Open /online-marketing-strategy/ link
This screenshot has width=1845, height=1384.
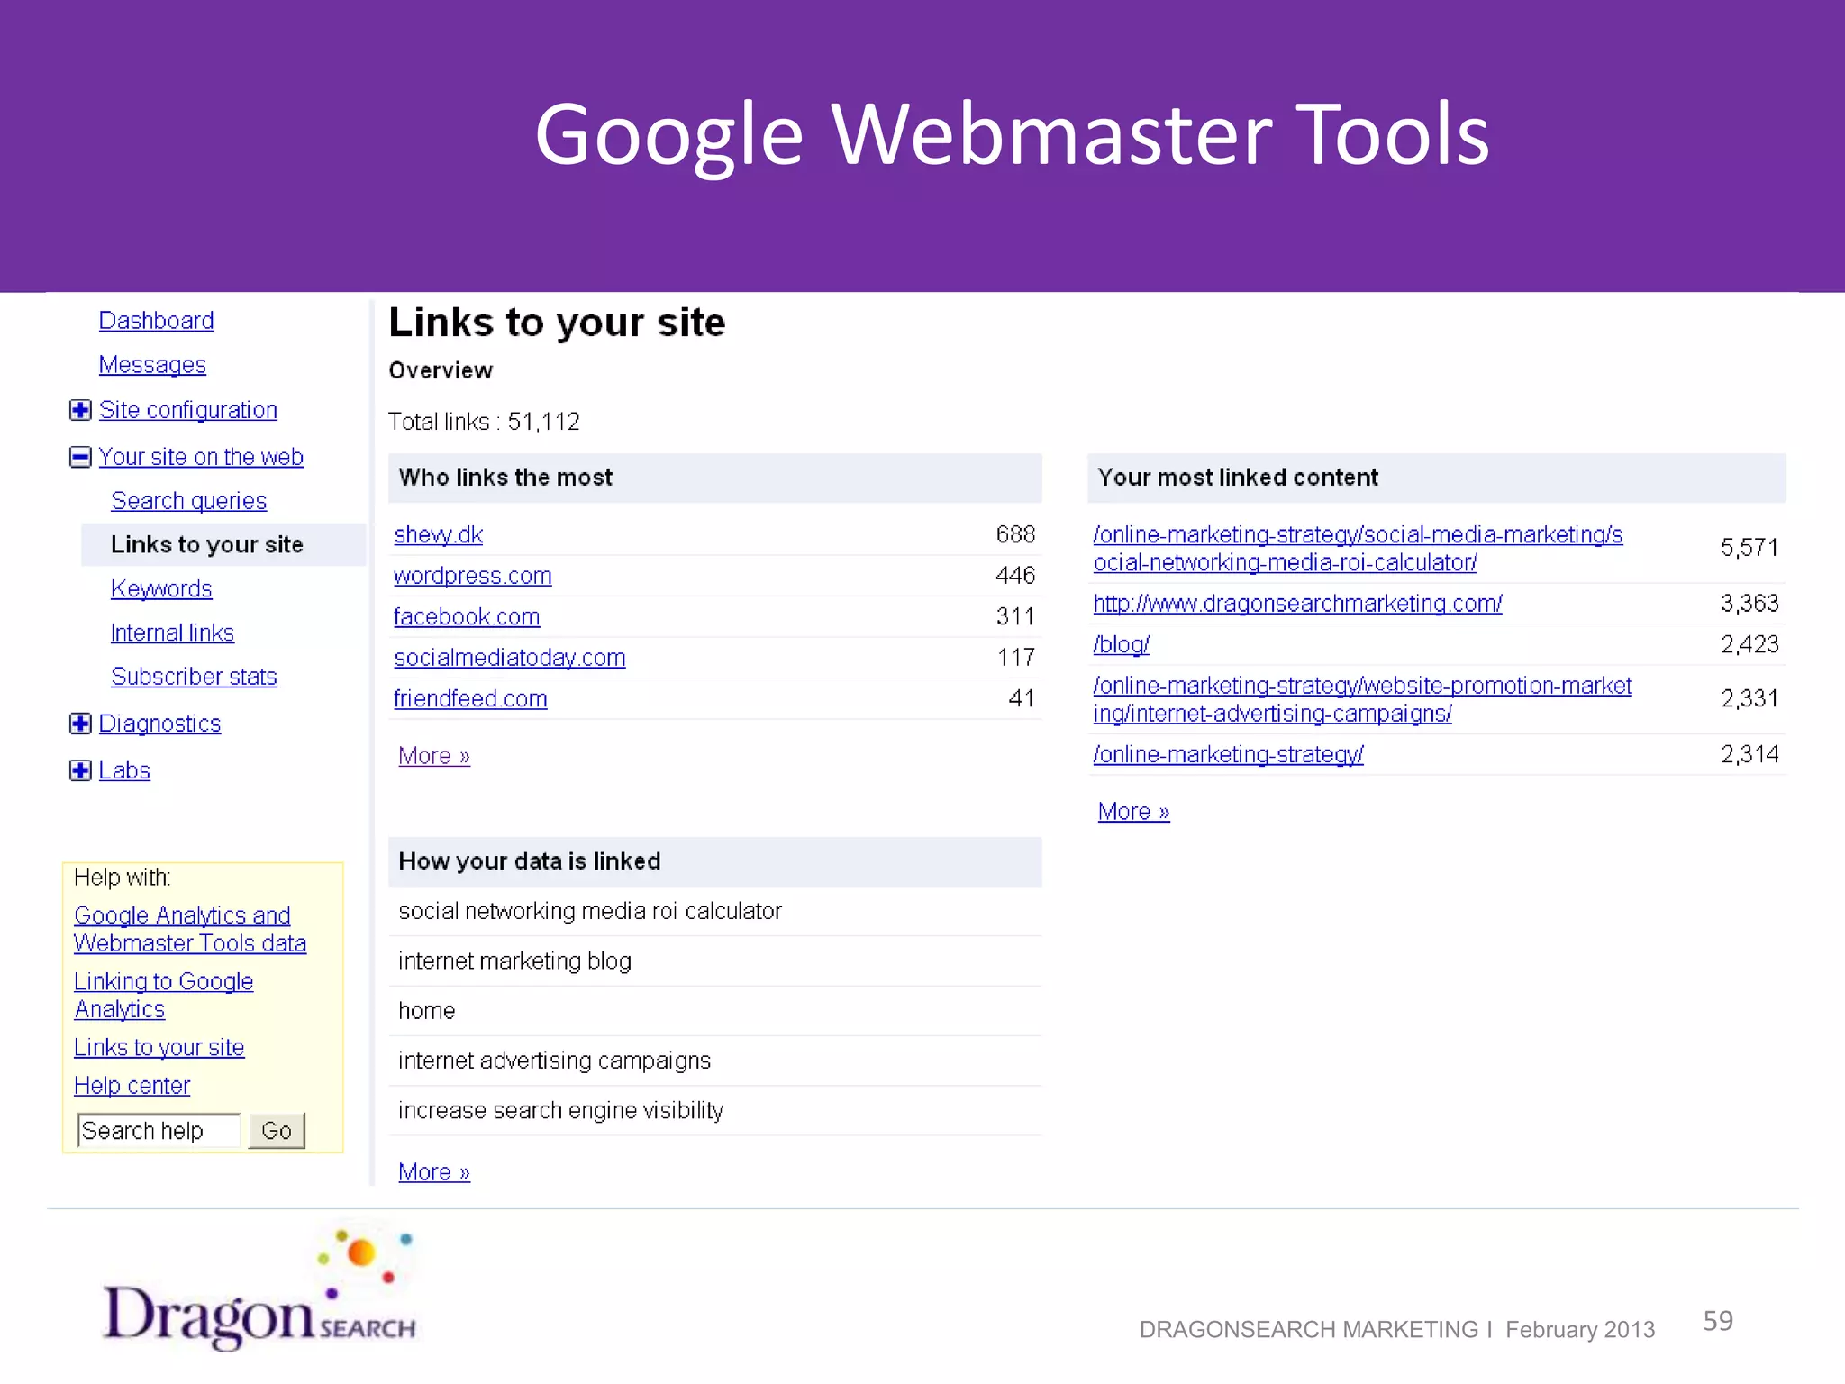pyautogui.click(x=1228, y=754)
